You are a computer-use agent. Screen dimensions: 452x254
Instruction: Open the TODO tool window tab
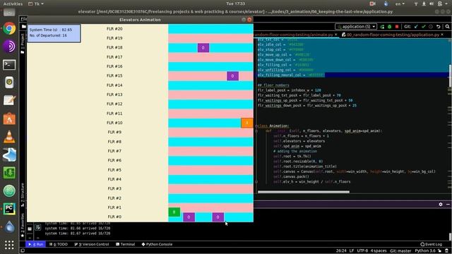tap(58, 244)
